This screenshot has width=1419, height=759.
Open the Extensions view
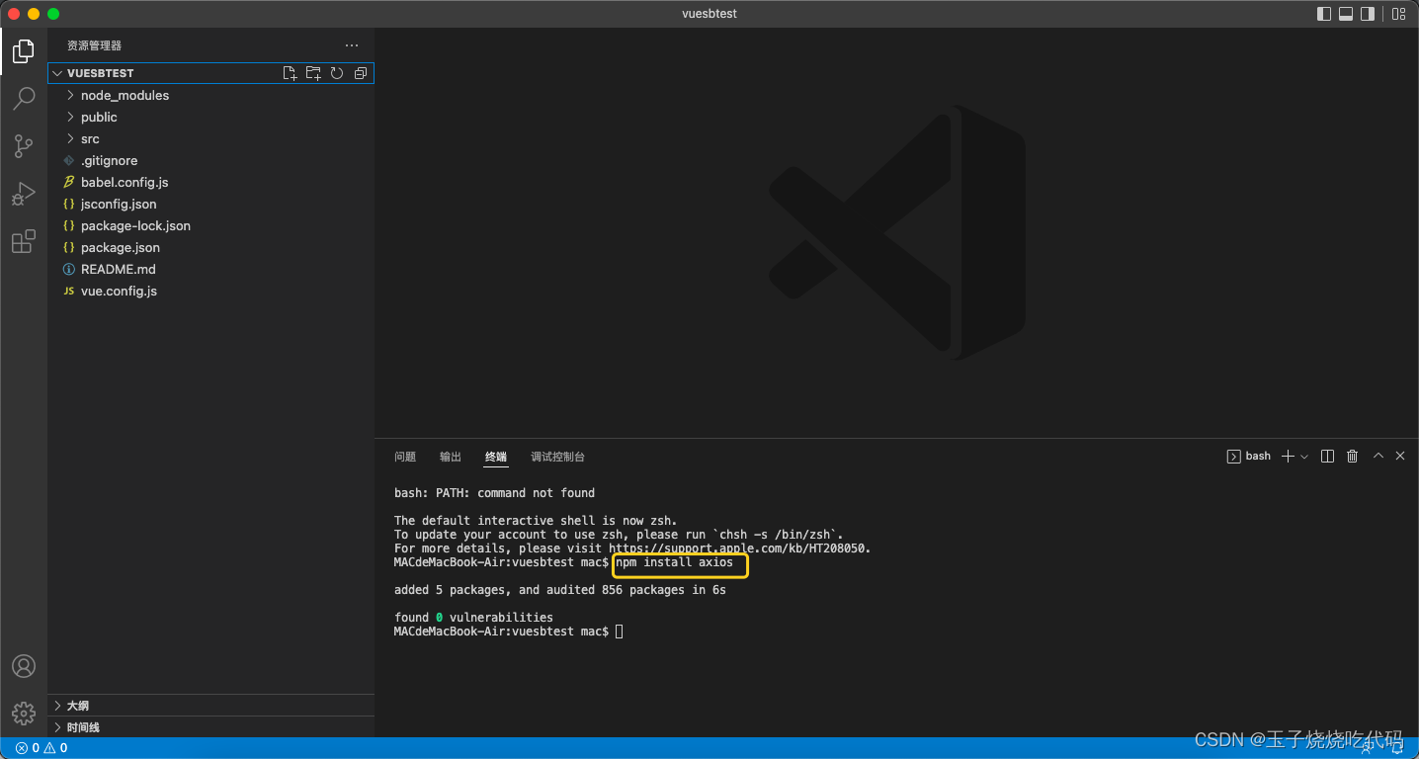click(x=24, y=241)
